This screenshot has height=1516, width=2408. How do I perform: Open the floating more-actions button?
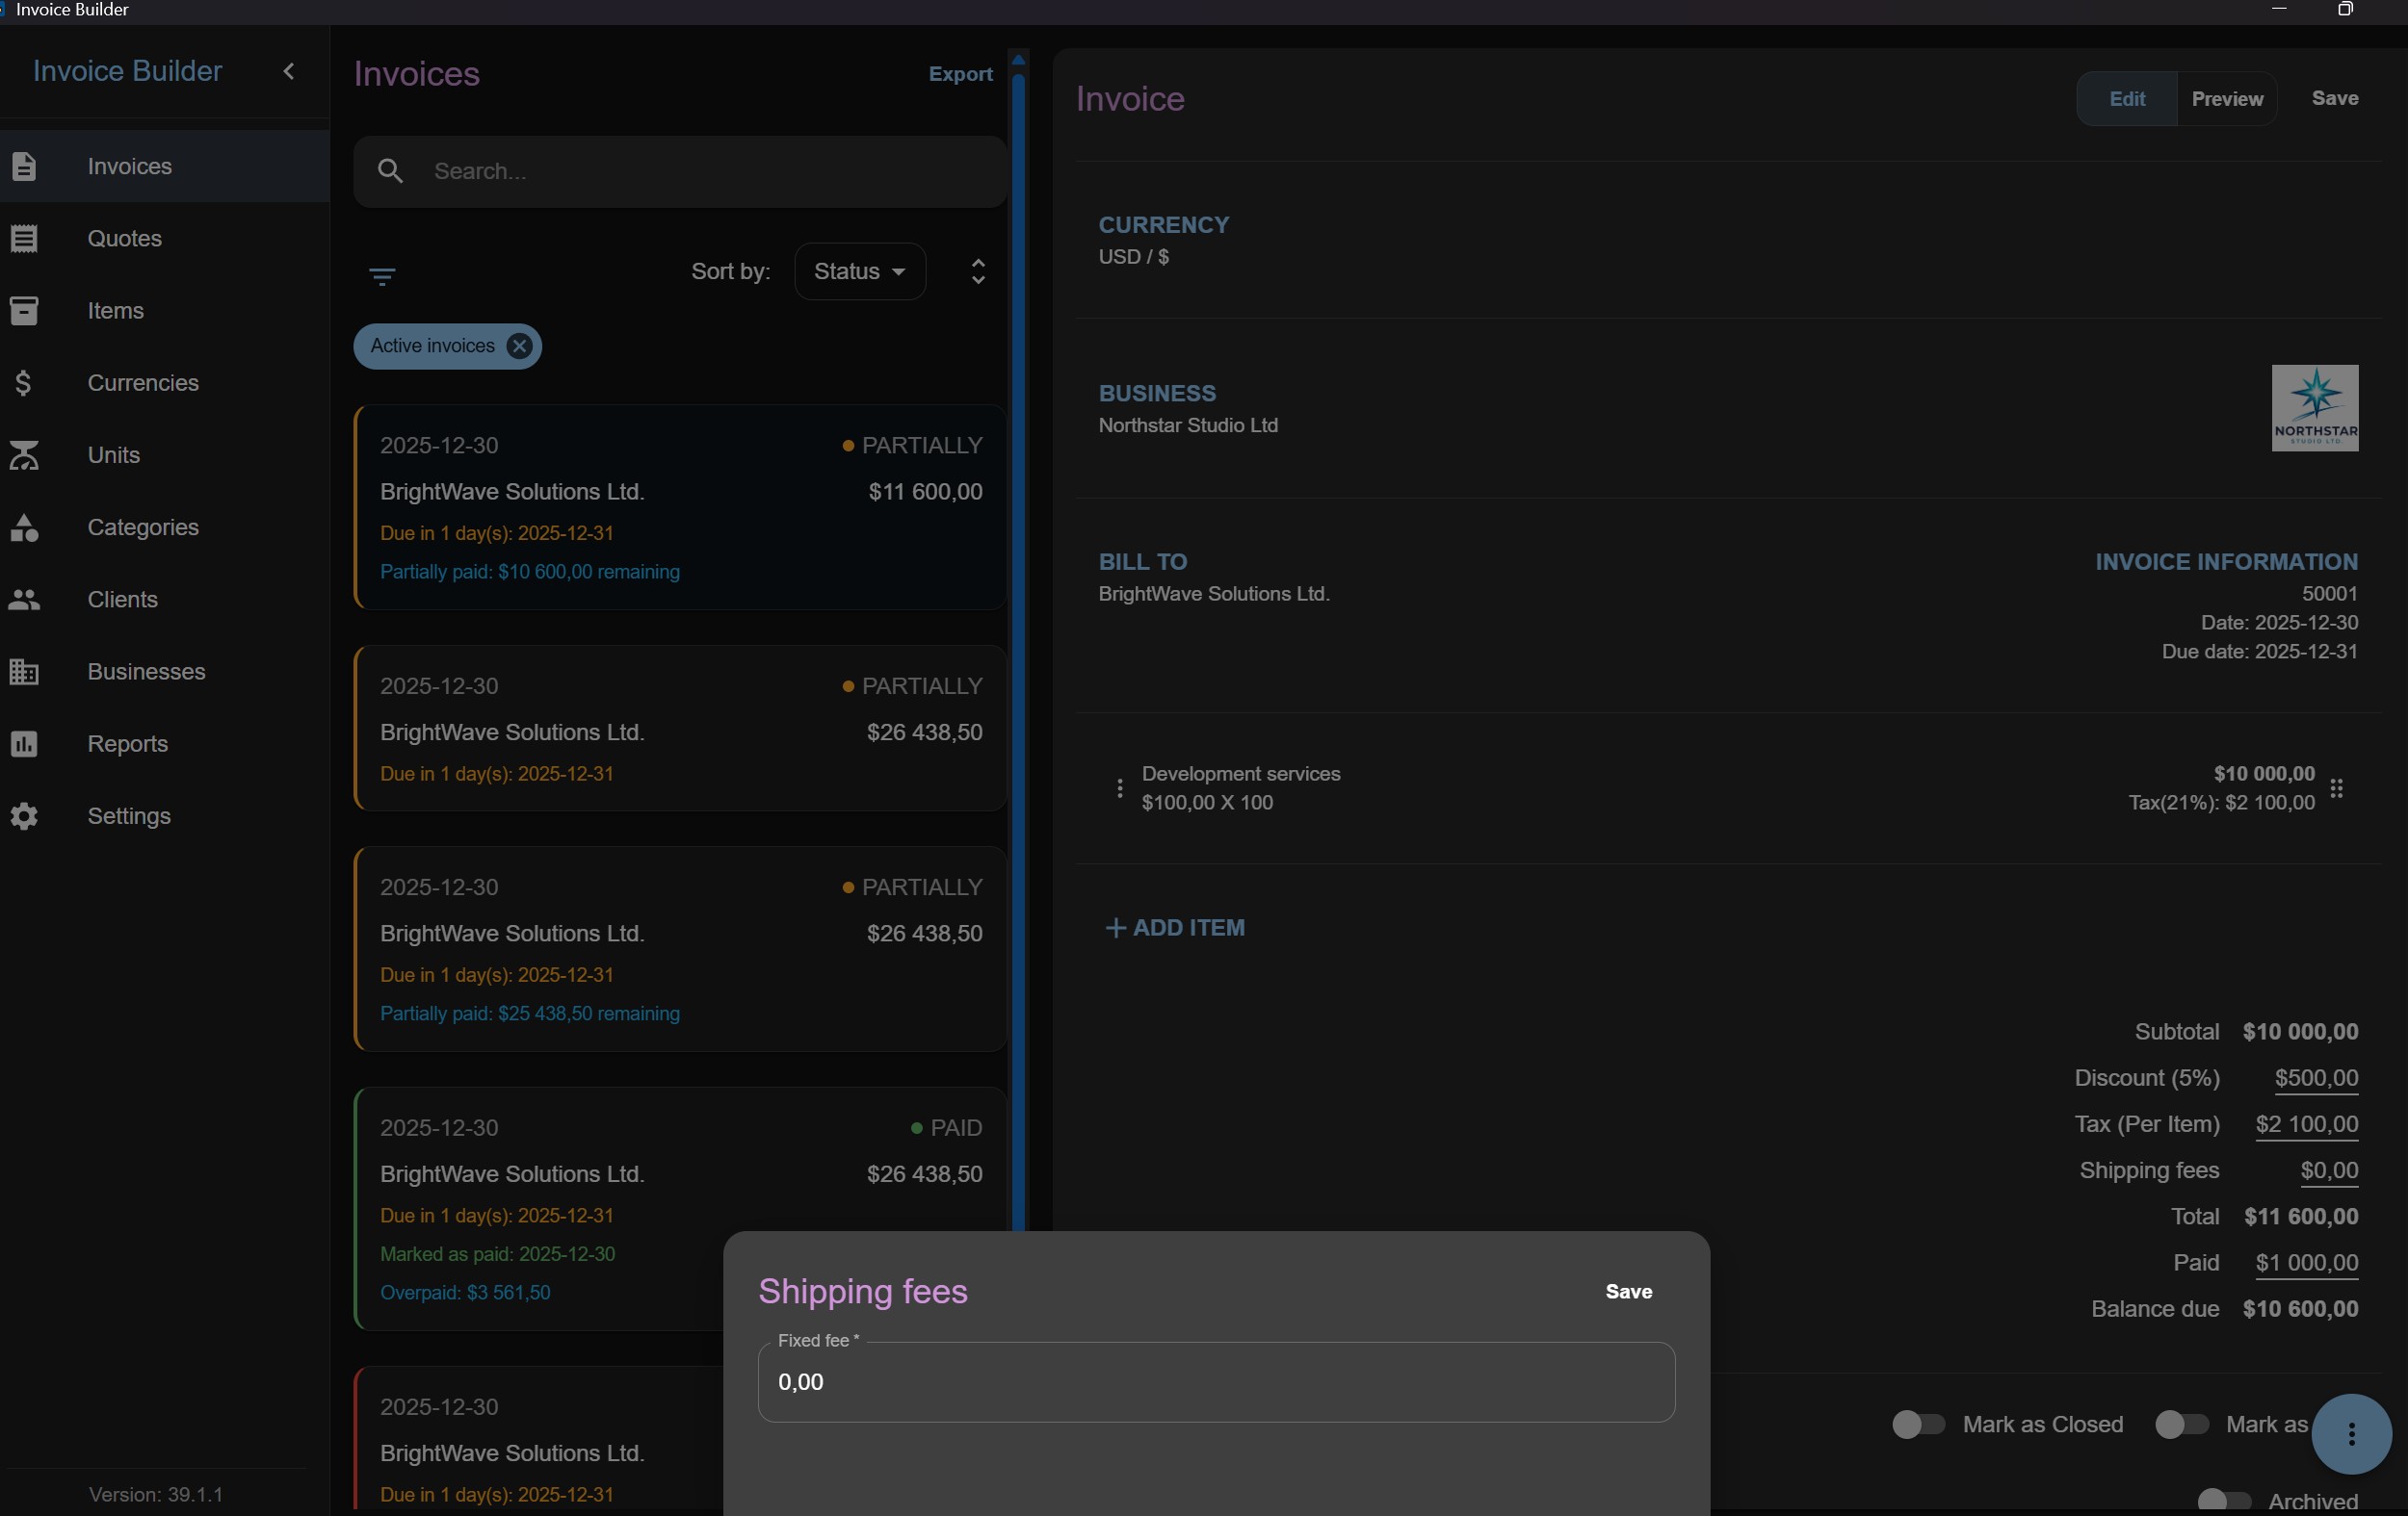pyautogui.click(x=2351, y=1434)
